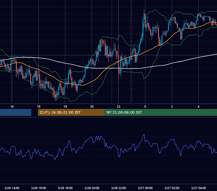Viewport: 217px width, 191px height.
Task: Click the London 16:00-21:00 JST session bar
Action: click(x=71, y=112)
